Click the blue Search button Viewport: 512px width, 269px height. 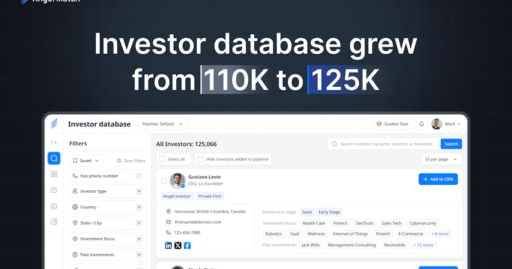(x=451, y=144)
